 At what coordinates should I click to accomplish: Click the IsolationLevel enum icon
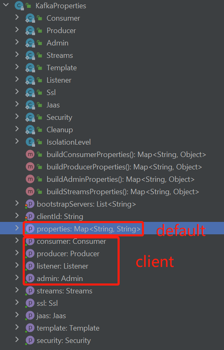pos(30,142)
